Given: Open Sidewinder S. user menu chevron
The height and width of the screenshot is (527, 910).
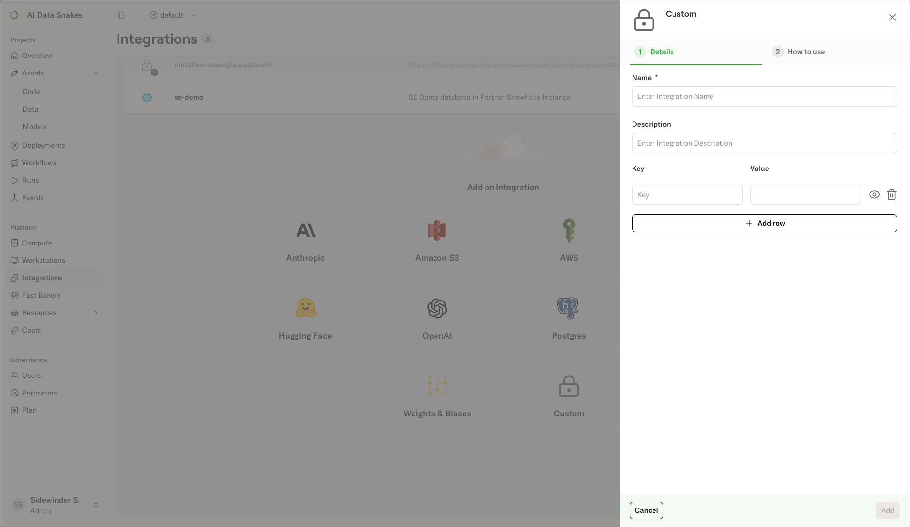Looking at the screenshot, I should point(96,505).
